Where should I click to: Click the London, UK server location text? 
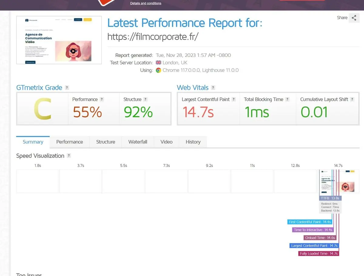(175, 63)
